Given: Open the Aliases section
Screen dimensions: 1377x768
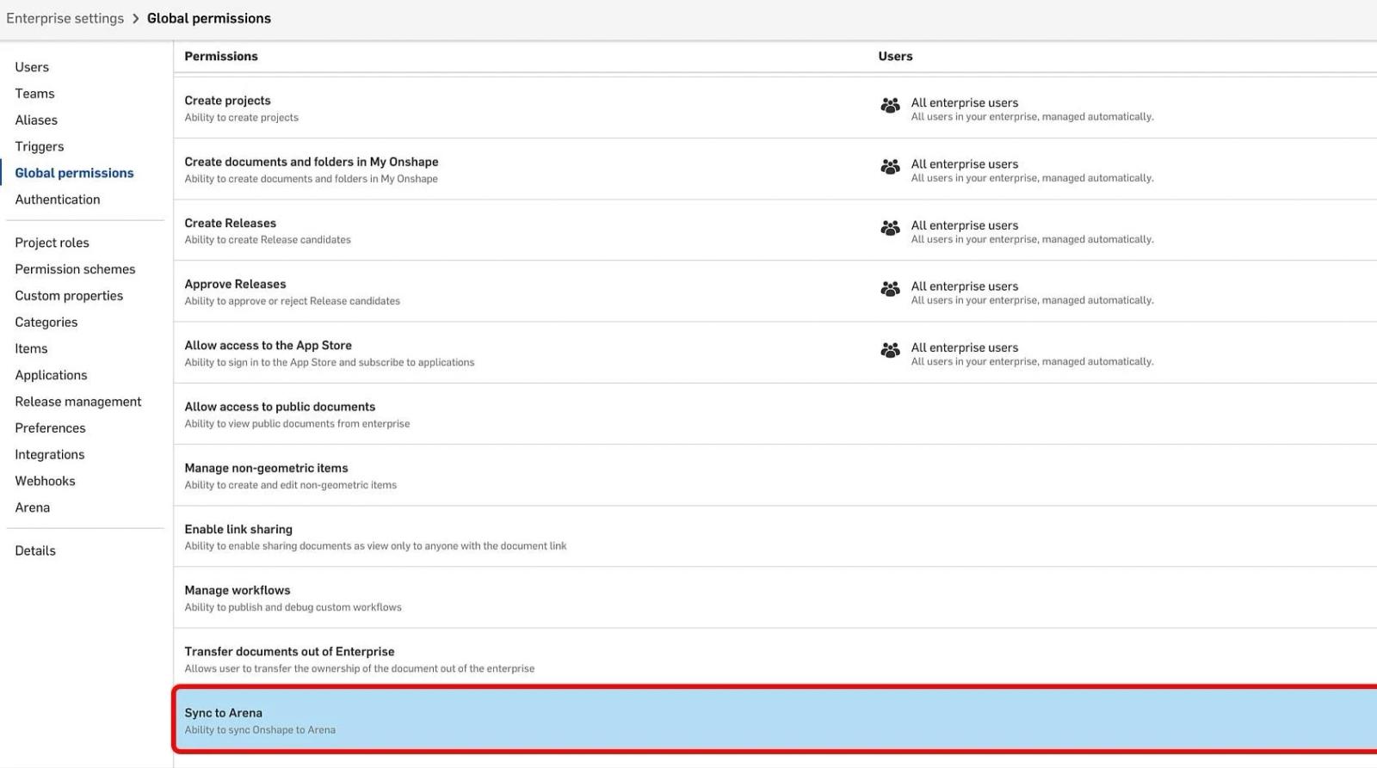Looking at the screenshot, I should coord(36,120).
